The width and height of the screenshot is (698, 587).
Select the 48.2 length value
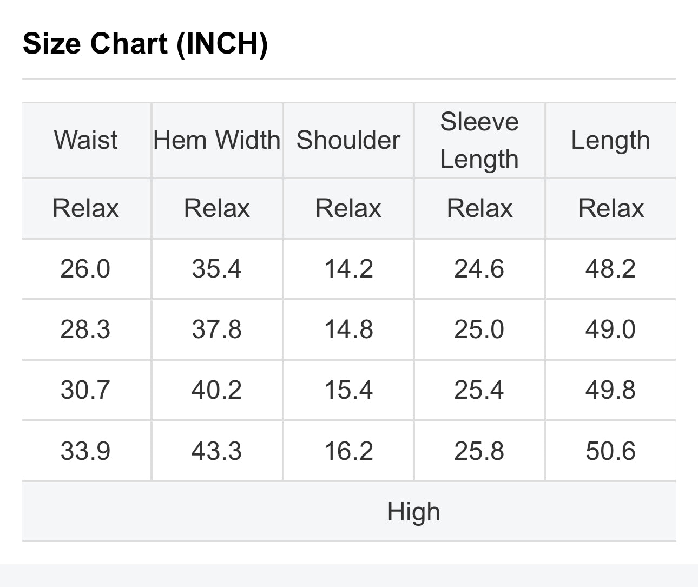pos(610,269)
